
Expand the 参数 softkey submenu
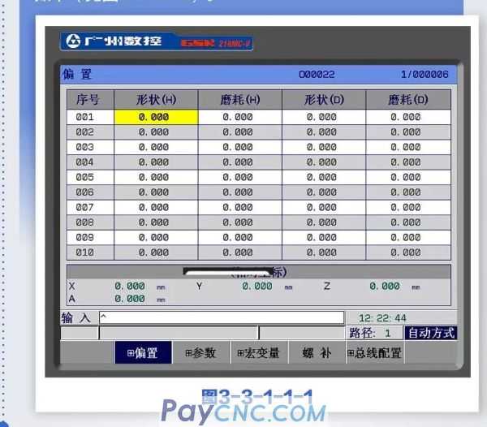tap(200, 353)
